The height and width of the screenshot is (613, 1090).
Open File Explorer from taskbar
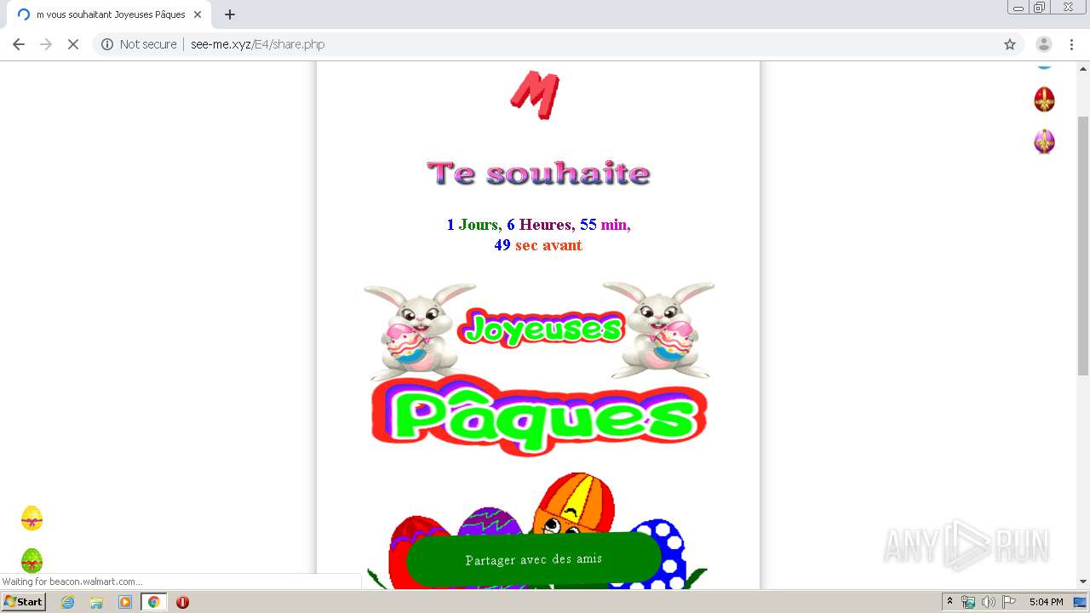(x=96, y=602)
